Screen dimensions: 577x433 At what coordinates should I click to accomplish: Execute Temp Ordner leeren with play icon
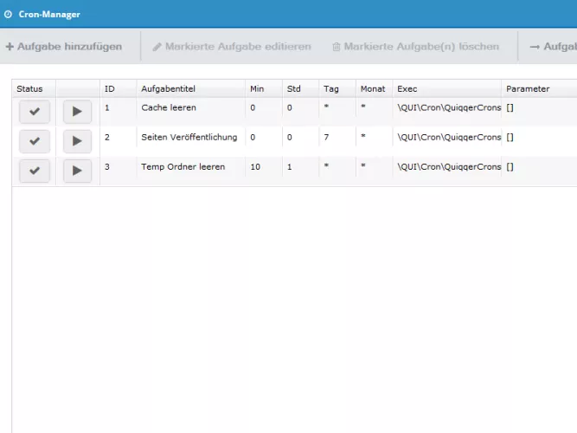tap(77, 171)
